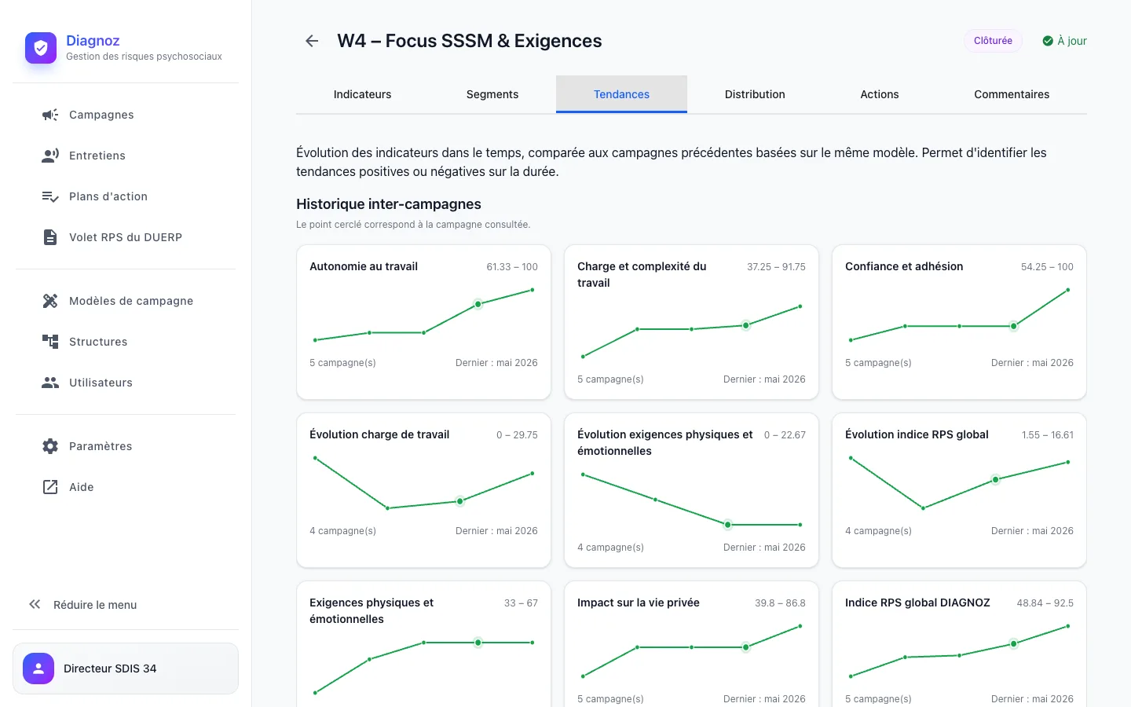Click the Directeur SDIS 34 avatar icon
Screen dimensions: 1131x707
click(x=38, y=669)
